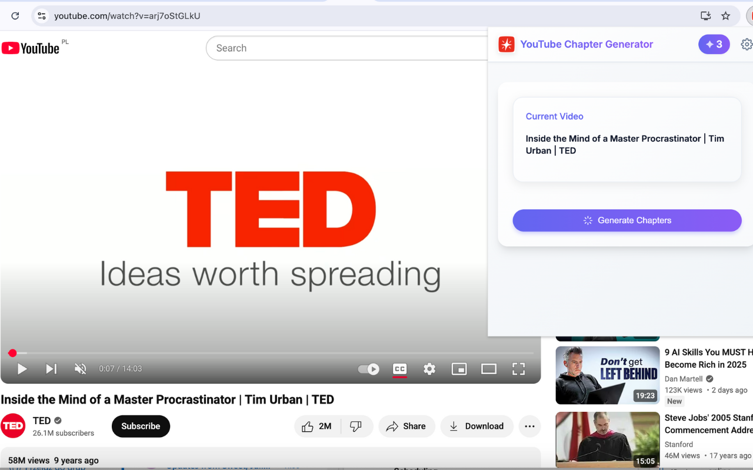Click the install app icon in address bar
Screen dimensions: 753x470
pos(705,16)
